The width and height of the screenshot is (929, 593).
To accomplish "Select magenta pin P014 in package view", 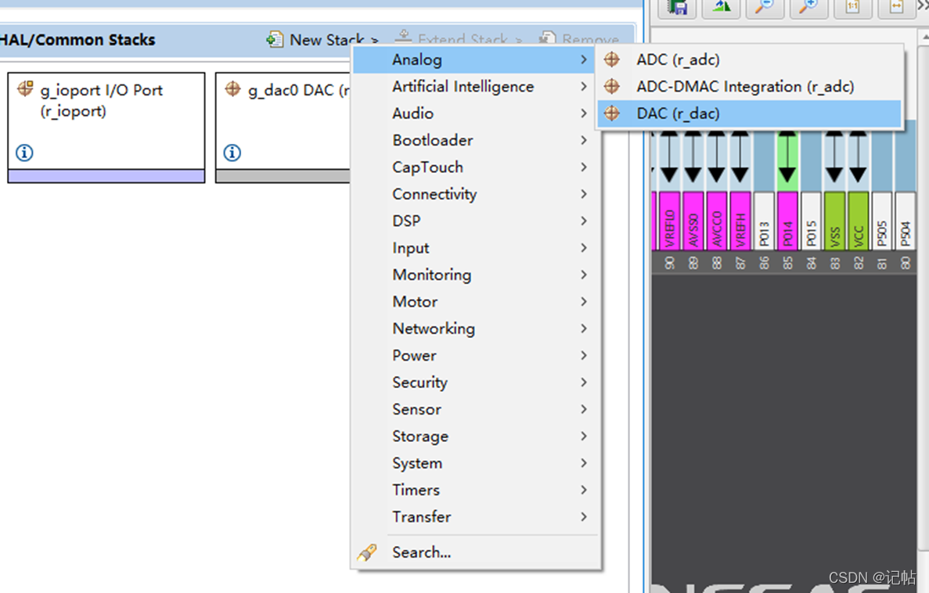I will click(x=787, y=221).
